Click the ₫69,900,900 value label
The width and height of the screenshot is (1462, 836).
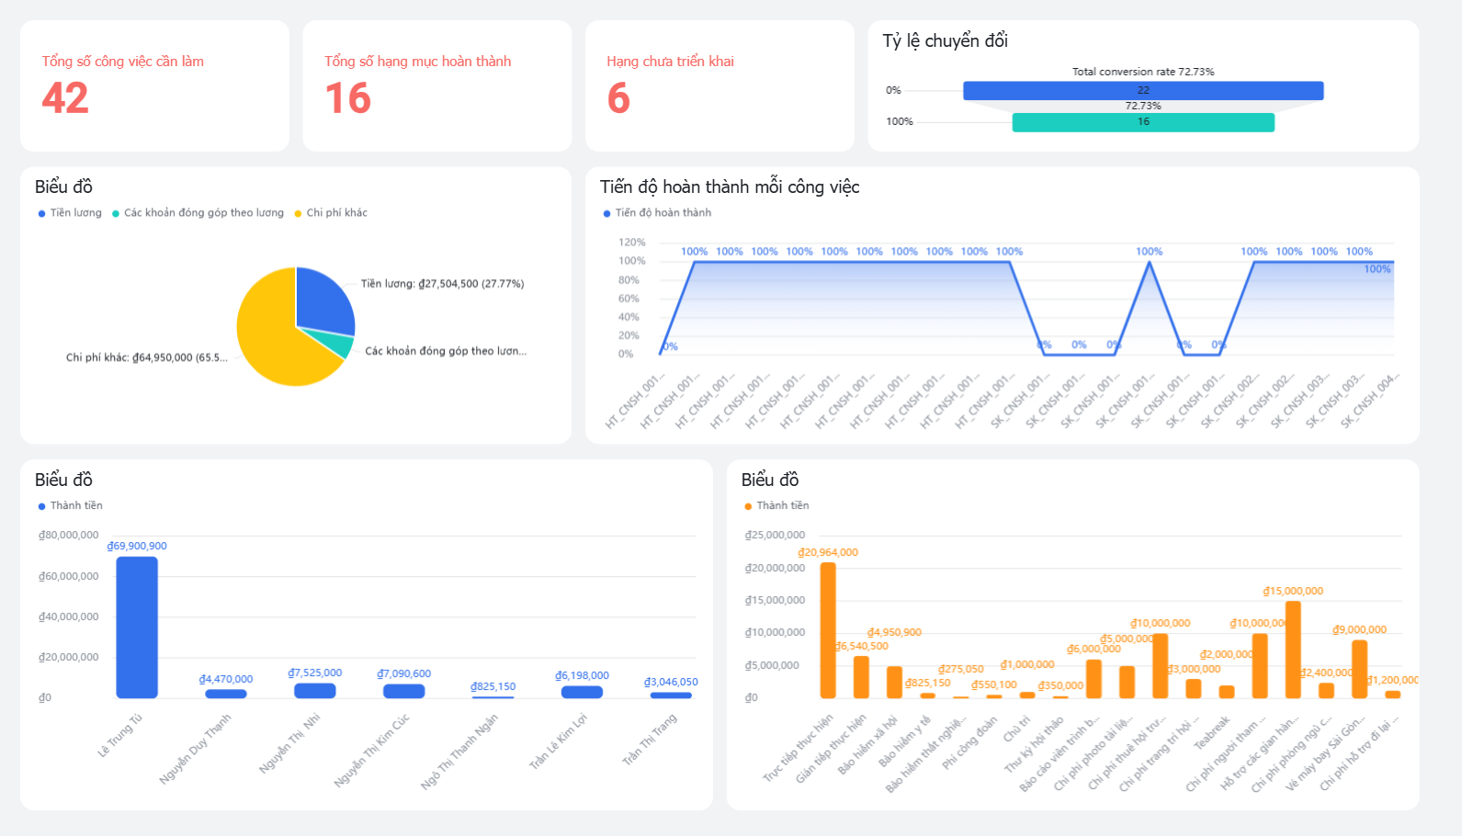click(137, 546)
